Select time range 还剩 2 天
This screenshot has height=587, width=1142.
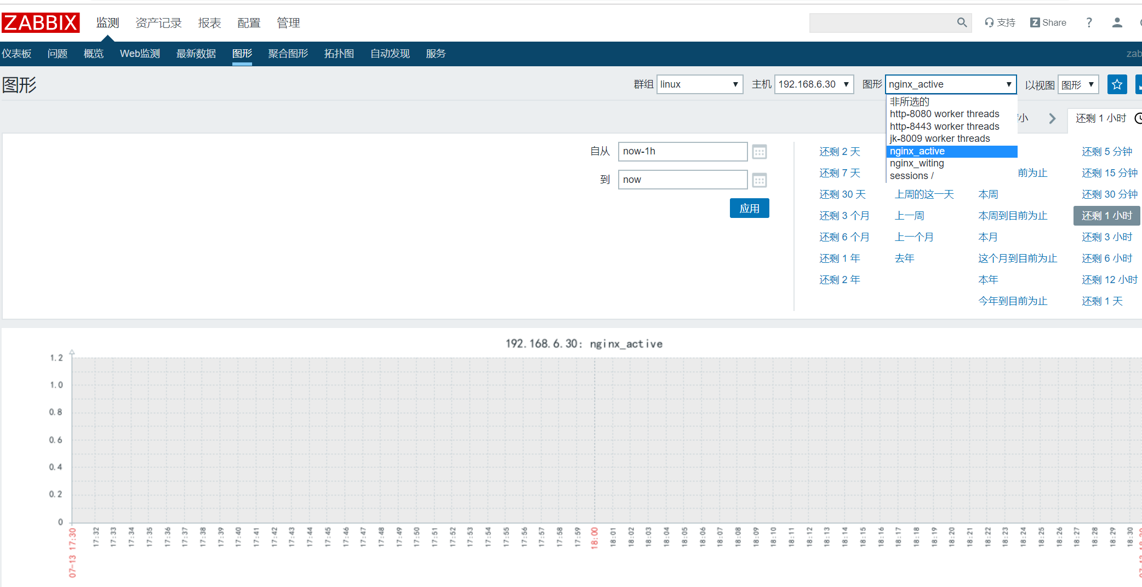(840, 152)
